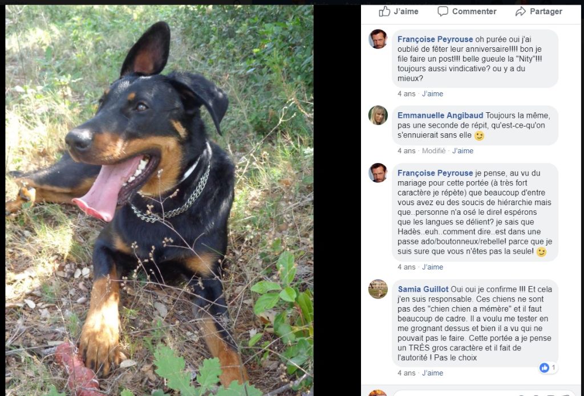Open the 4 ans timestamp under Samia's comment
584x396 pixels.
[x=406, y=373]
